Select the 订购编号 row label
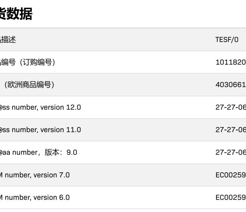Screen dimensions: 246x212 [28, 62]
